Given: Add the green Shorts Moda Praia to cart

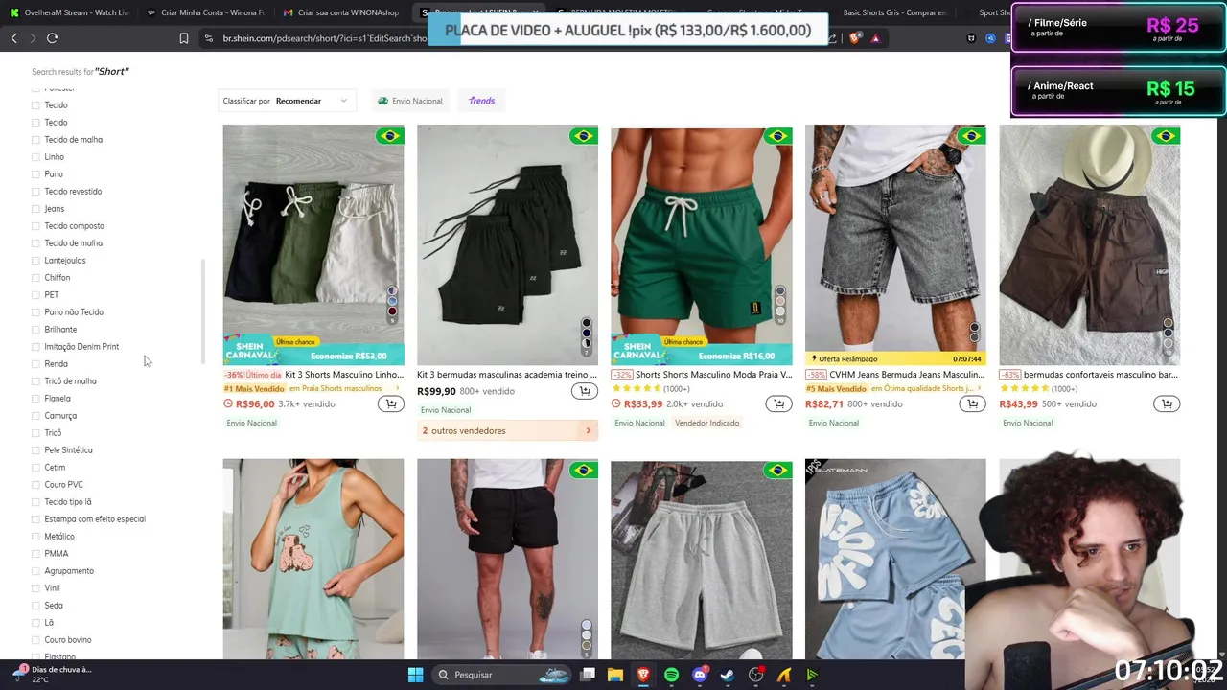Looking at the screenshot, I should (778, 403).
